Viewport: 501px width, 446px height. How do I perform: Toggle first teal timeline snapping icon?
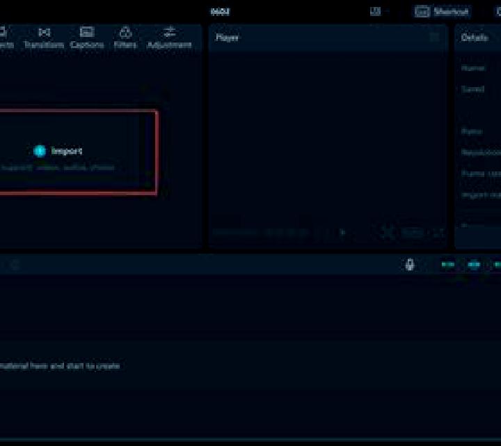point(448,265)
